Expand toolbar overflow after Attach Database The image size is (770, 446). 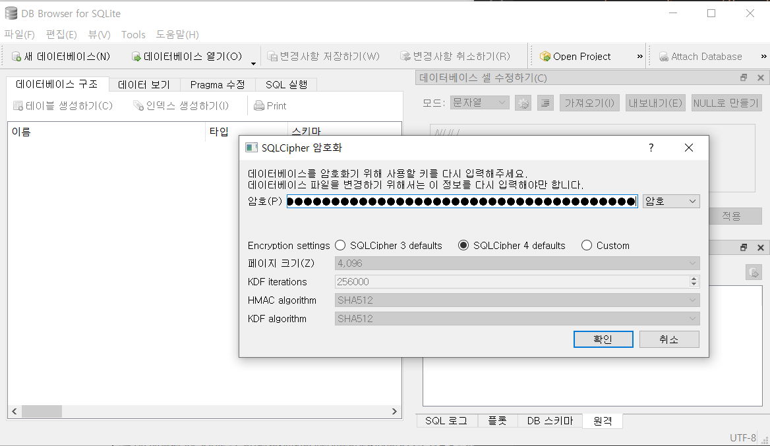tap(763, 57)
